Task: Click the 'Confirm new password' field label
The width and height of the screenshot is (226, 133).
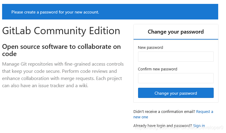Action: pyautogui.click(x=158, y=69)
